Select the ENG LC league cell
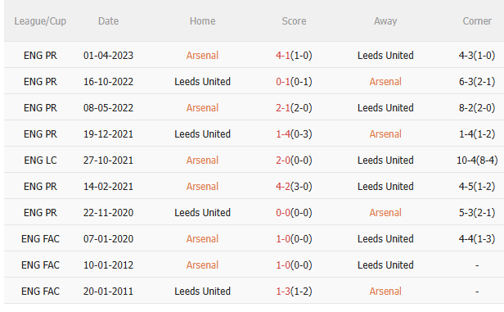 point(40,161)
